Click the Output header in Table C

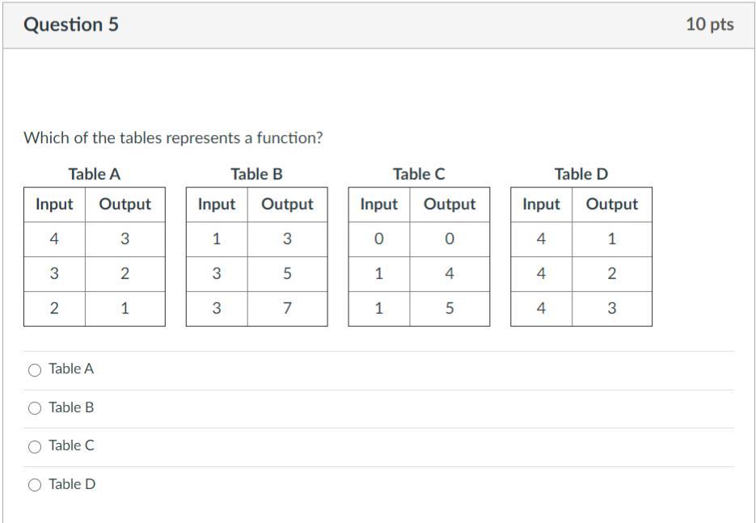click(x=450, y=205)
